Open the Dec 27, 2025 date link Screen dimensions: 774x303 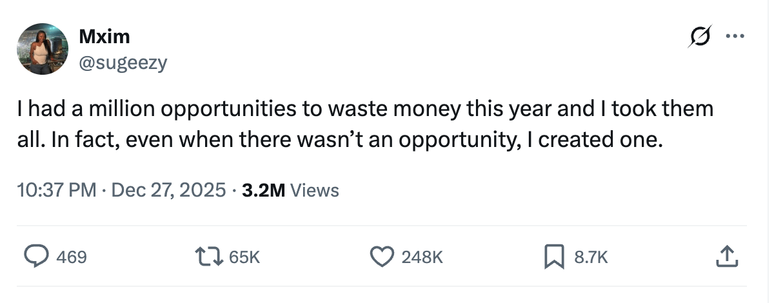coord(169,190)
